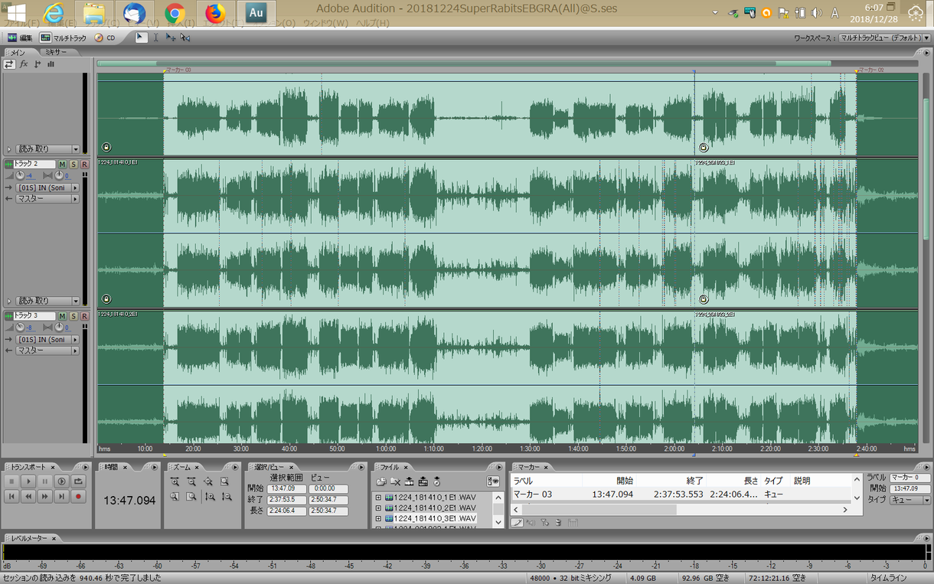Click the Play transport button
Screen dimensions: 934x584
pos(28,481)
